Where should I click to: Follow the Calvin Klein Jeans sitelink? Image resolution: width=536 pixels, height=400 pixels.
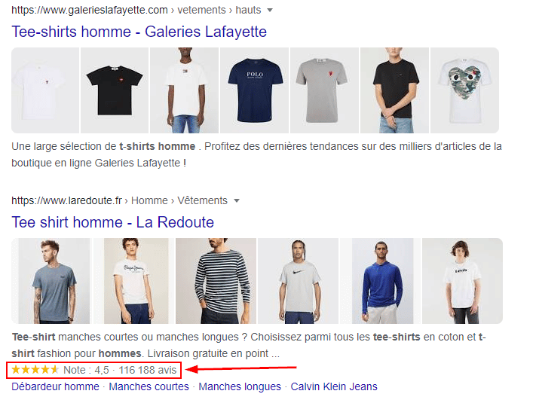334,386
